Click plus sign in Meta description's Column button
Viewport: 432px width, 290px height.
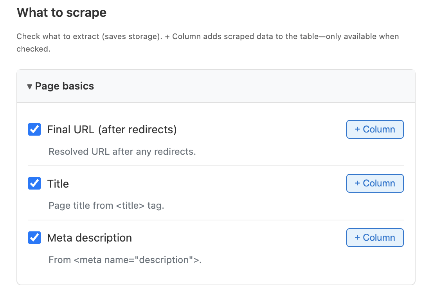(357, 238)
